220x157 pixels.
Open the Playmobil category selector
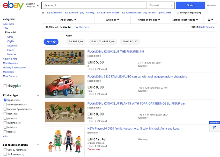160,5
